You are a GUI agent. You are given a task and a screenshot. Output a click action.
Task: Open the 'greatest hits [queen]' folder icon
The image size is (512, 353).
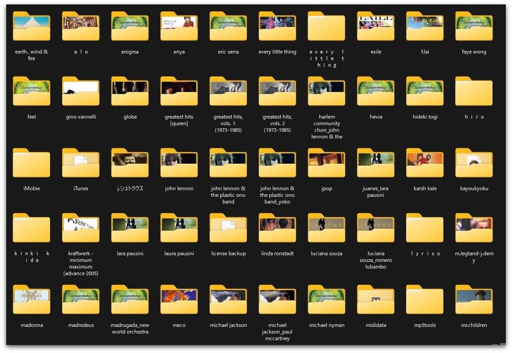(179, 91)
